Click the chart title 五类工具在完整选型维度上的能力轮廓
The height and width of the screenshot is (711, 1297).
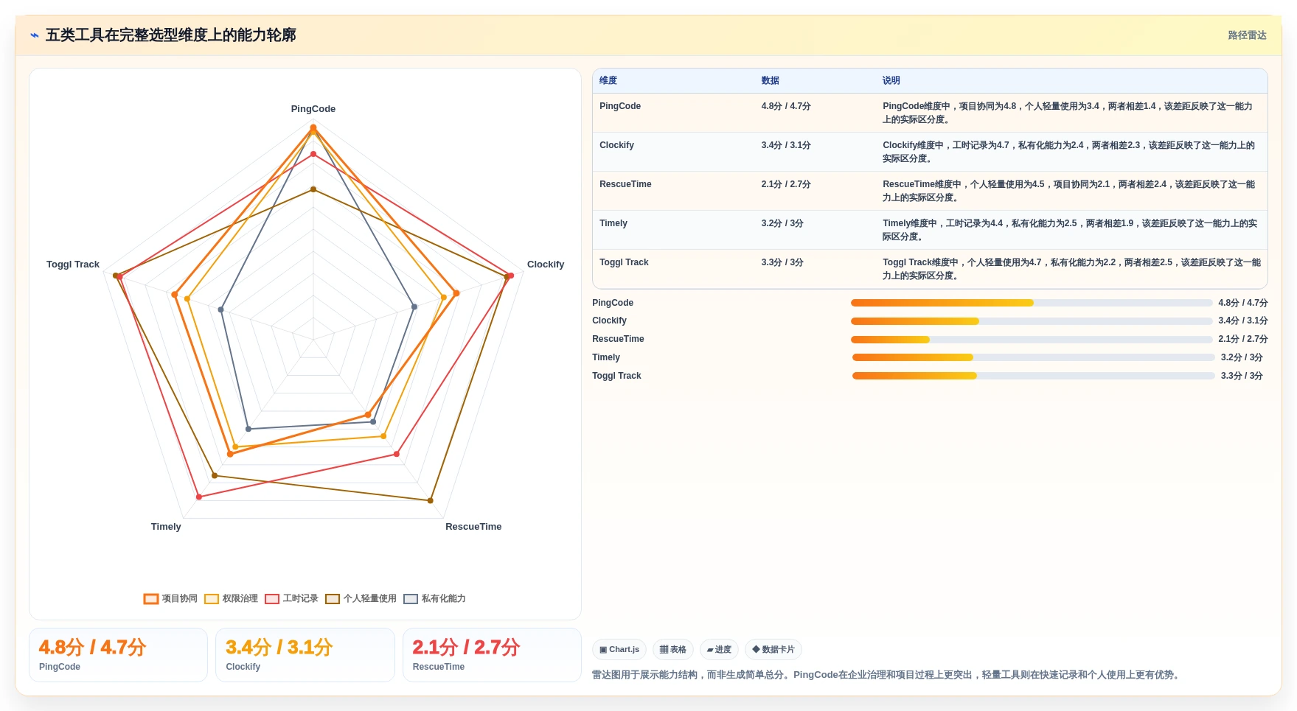171,35
